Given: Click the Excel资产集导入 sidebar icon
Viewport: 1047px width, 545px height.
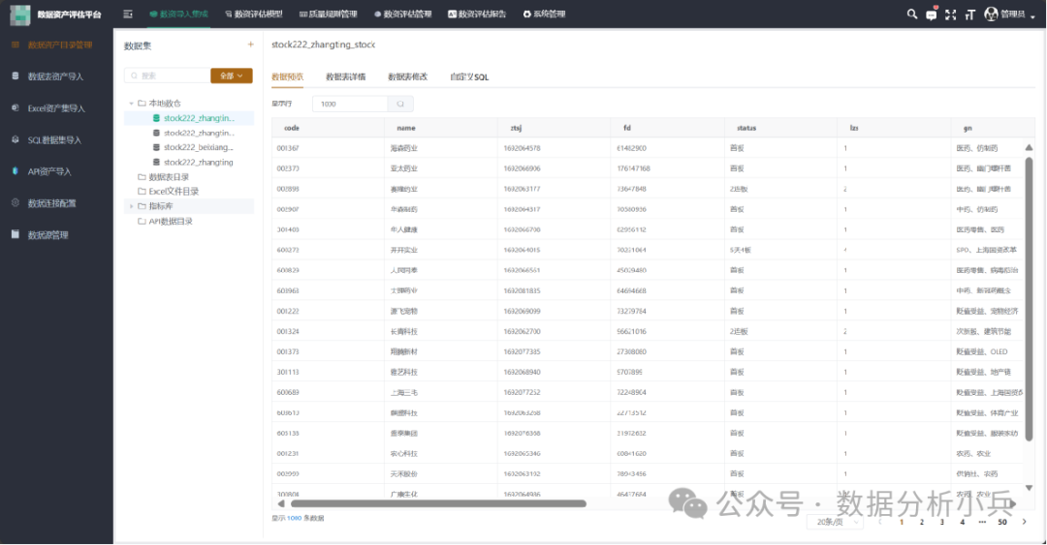Looking at the screenshot, I should 15,107.
